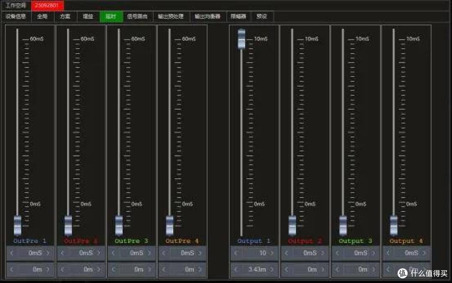Increase Output 2 distance with right arrow
The height and width of the screenshot is (283, 452).
pyautogui.click(x=323, y=270)
